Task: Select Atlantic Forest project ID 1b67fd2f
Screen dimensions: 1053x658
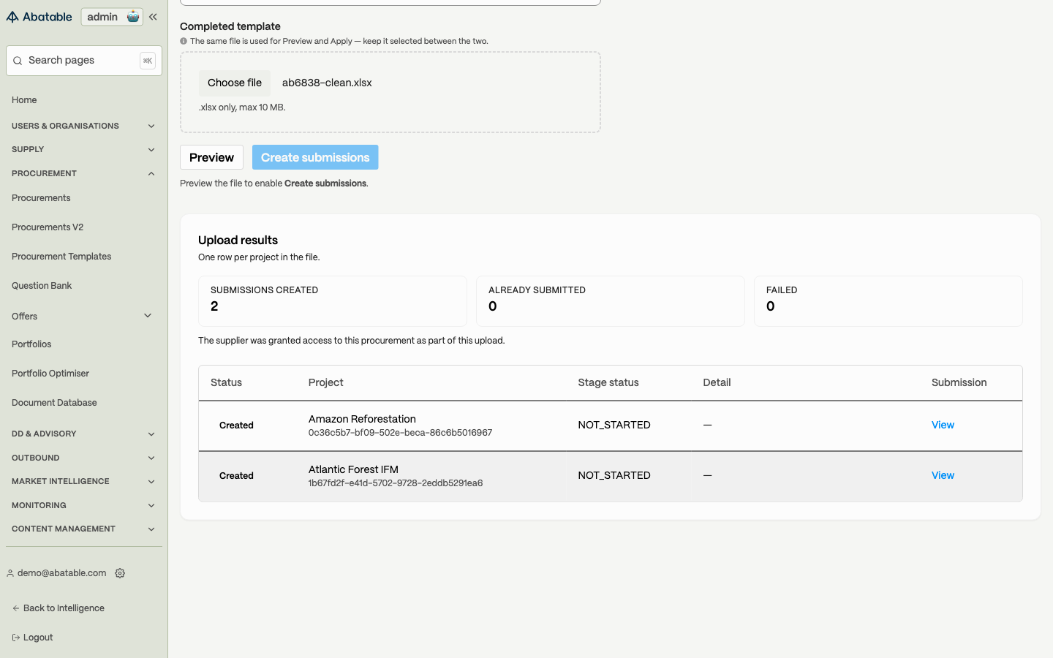Action: pyautogui.click(x=396, y=483)
